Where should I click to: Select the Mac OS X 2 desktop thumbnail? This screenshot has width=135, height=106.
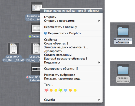[36, 69]
